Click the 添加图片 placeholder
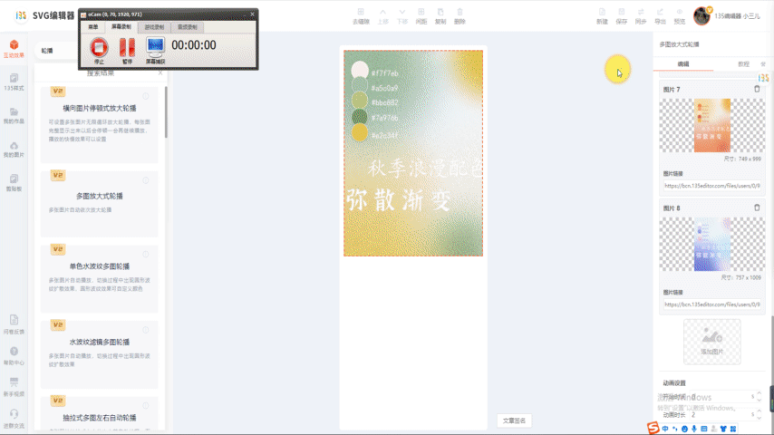This screenshot has width=774, height=435. point(711,342)
